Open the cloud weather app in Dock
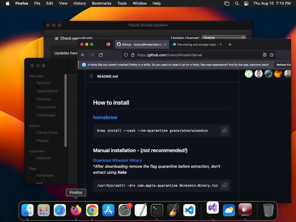Image resolution: width=296 pixels, height=222 pixels. click(229, 210)
